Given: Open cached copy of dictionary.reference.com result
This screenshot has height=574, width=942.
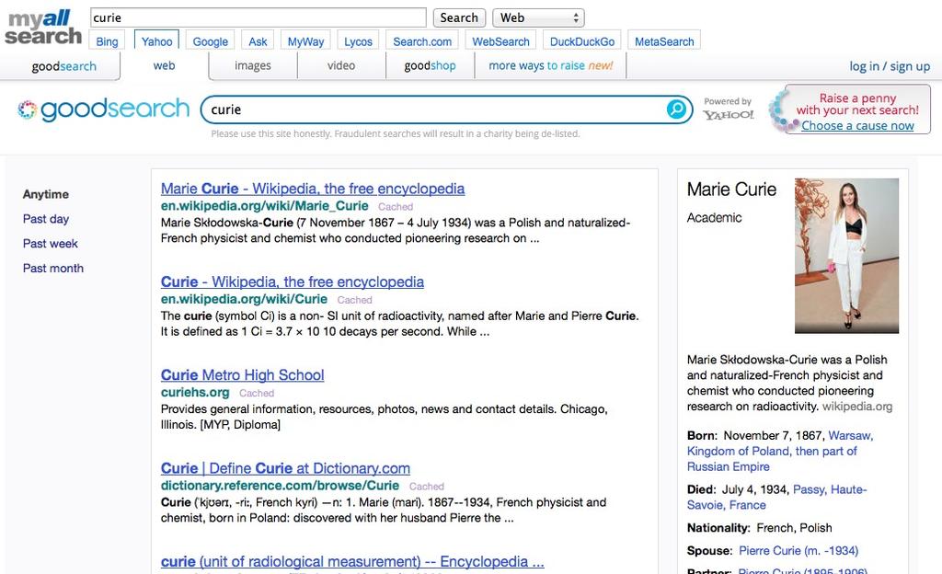Looking at the screenshot, I should 427,487.
